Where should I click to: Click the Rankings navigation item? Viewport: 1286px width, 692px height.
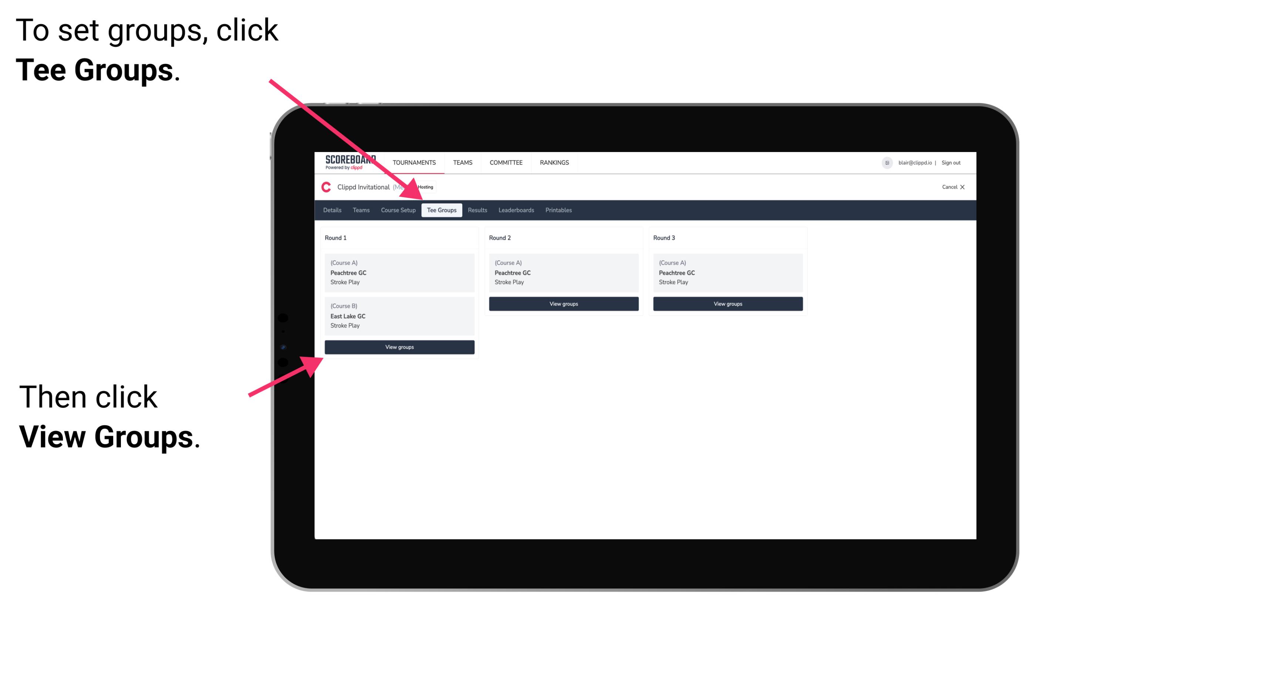tap(555, 163)
